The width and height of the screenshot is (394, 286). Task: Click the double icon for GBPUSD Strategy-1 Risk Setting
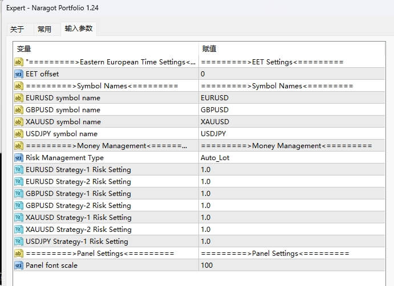19,194
